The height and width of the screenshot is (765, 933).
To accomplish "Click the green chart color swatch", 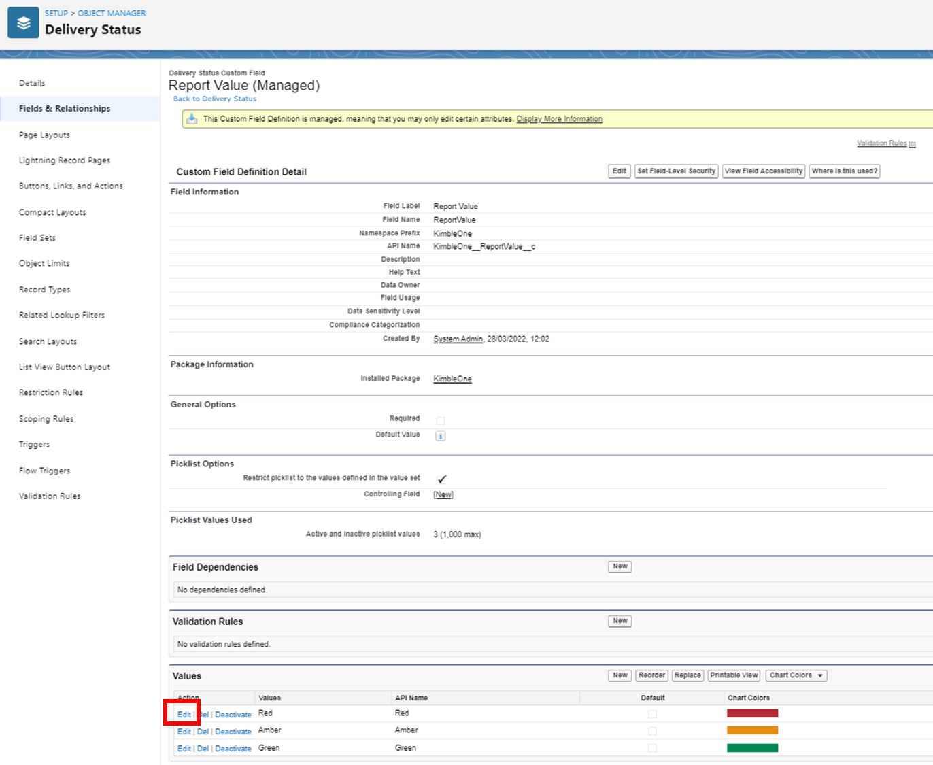I will (x=752, y=748).
